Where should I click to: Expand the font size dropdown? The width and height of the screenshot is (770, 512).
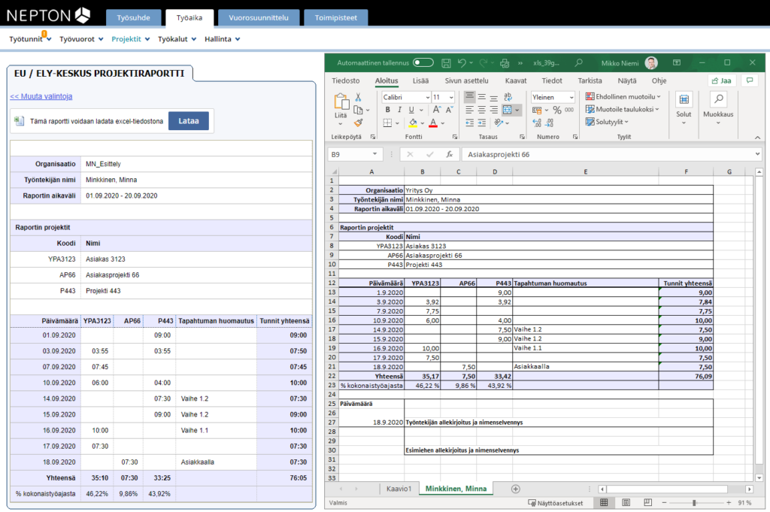(450, 96)
